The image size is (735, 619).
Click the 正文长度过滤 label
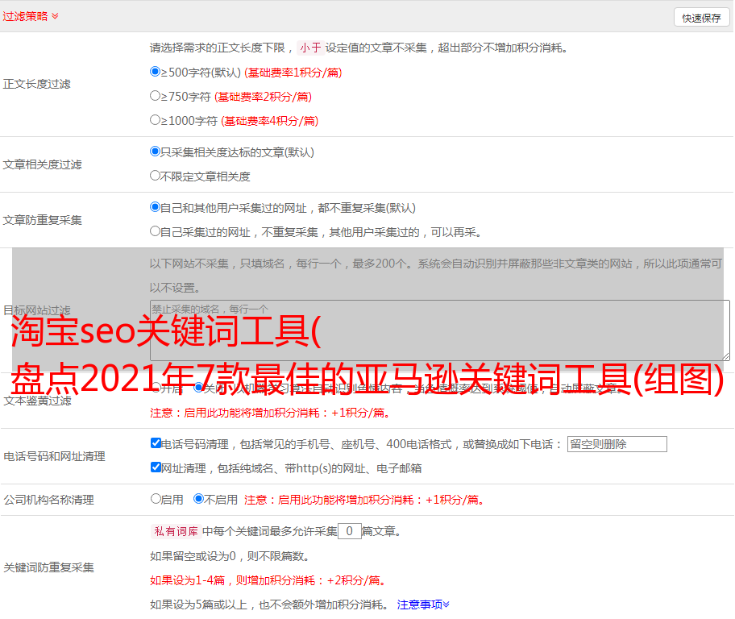coord(36,84)
